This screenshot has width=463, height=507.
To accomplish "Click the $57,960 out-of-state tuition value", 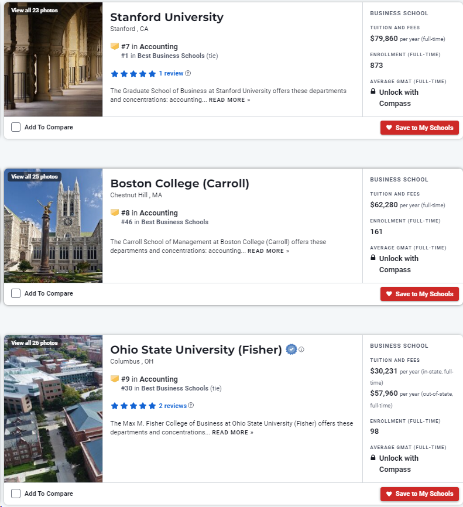I will [x=384, y=393].
